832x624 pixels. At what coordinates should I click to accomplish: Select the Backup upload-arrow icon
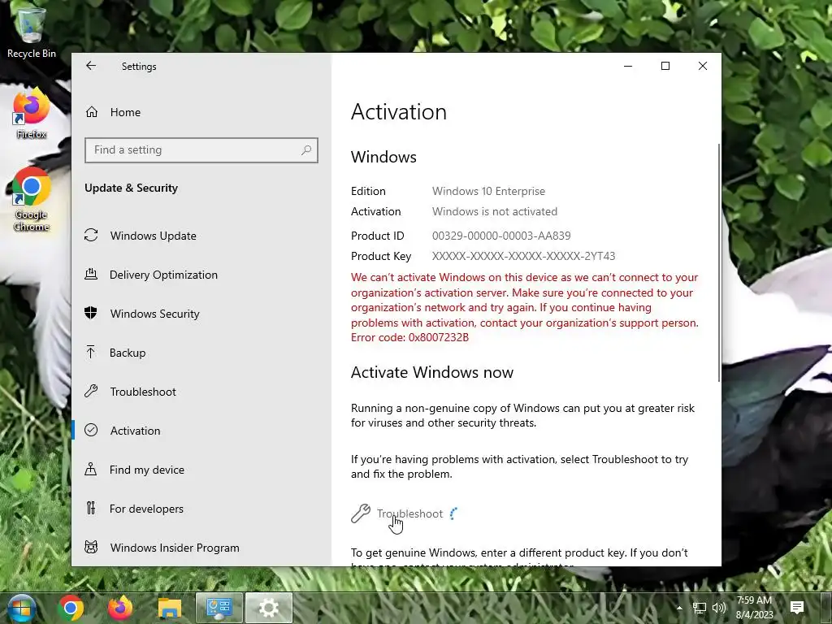(x=91, y=352)
